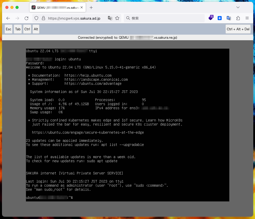Open a new tab with plus button
This screenshot has height=219, width=255.
(x=91, y=8)
